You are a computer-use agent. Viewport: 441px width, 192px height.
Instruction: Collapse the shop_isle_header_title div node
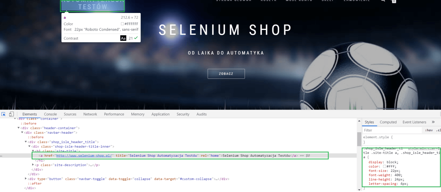click(26, 142)
